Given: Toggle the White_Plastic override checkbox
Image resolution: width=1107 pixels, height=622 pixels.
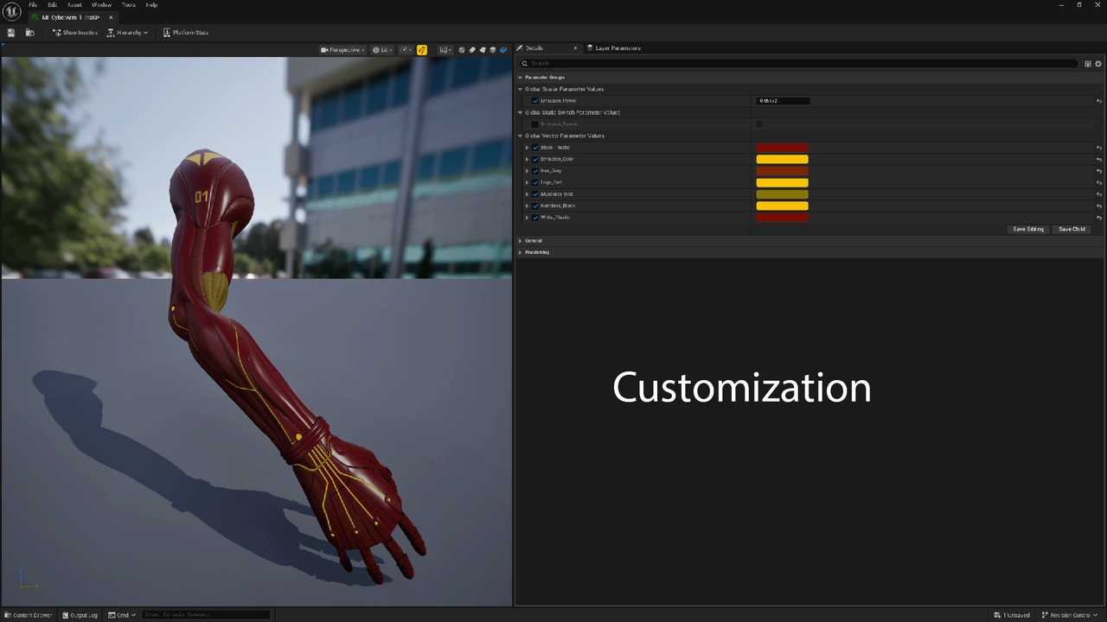Looking at the screenshot, I should tap(535, 218).
